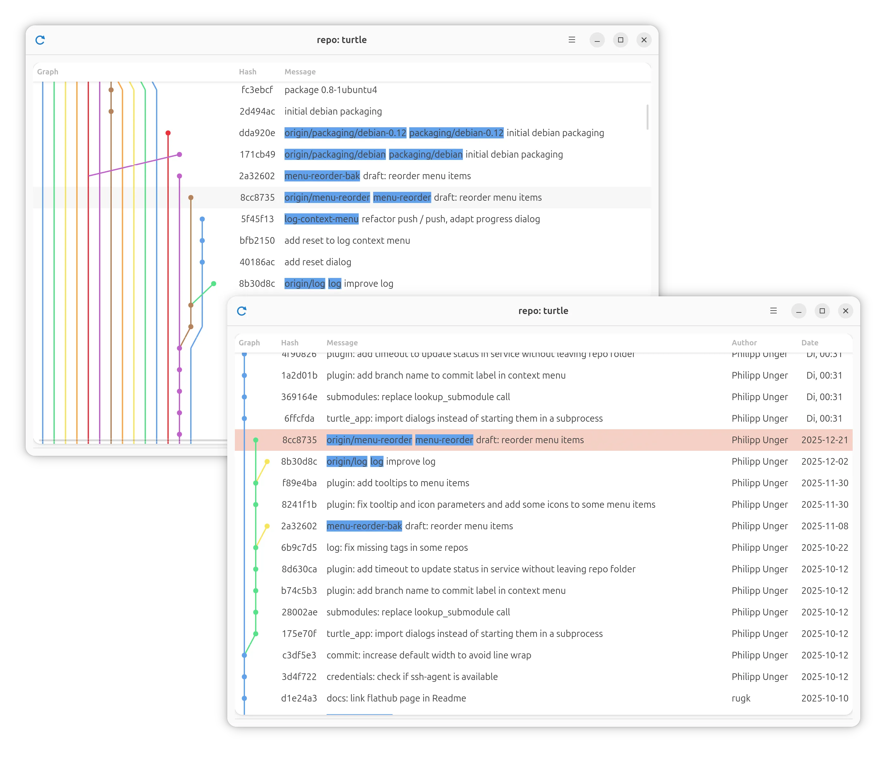Click refresh icon in back turtle window

(x=40, y=40)
